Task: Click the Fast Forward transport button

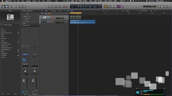Action: [54, 6]
